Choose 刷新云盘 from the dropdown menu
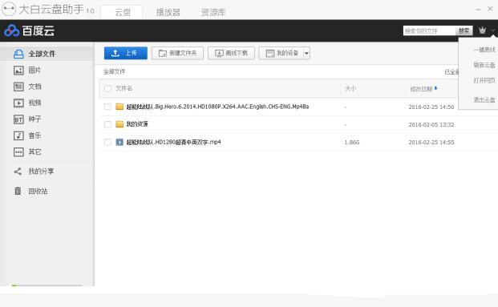 484,65
